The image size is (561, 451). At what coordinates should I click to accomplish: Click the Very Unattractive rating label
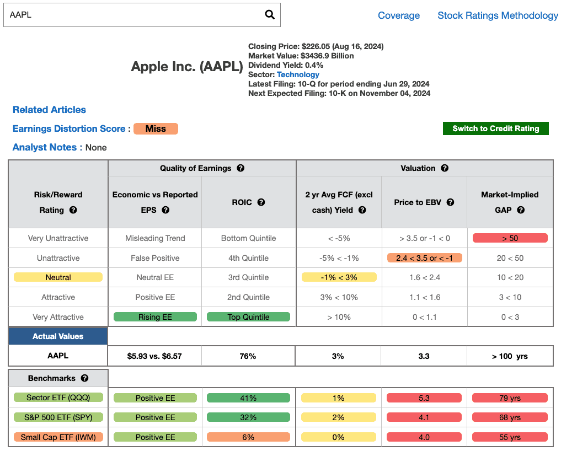58,238
